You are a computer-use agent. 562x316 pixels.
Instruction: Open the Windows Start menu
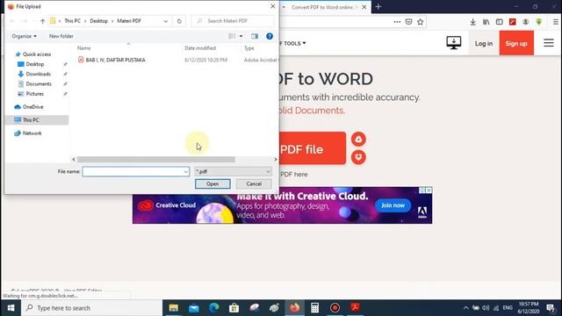click(x=11, y=308)
